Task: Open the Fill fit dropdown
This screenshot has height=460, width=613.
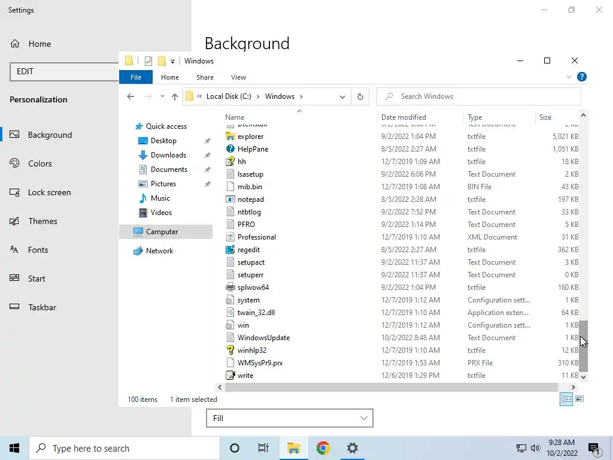Action: coord(290,418)
